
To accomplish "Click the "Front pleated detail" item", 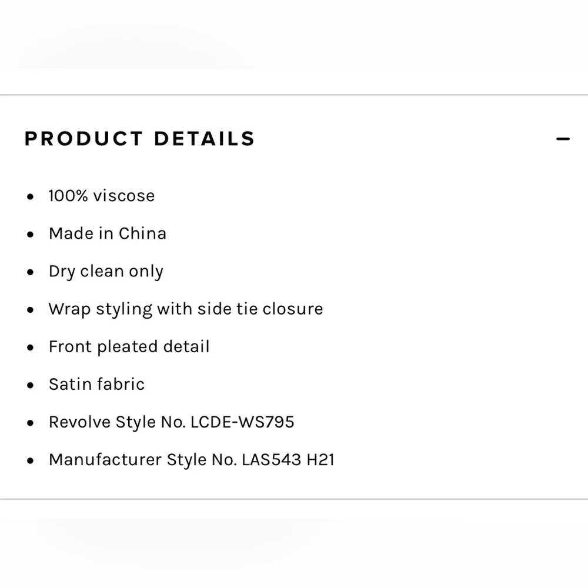I will click(129, 346).
